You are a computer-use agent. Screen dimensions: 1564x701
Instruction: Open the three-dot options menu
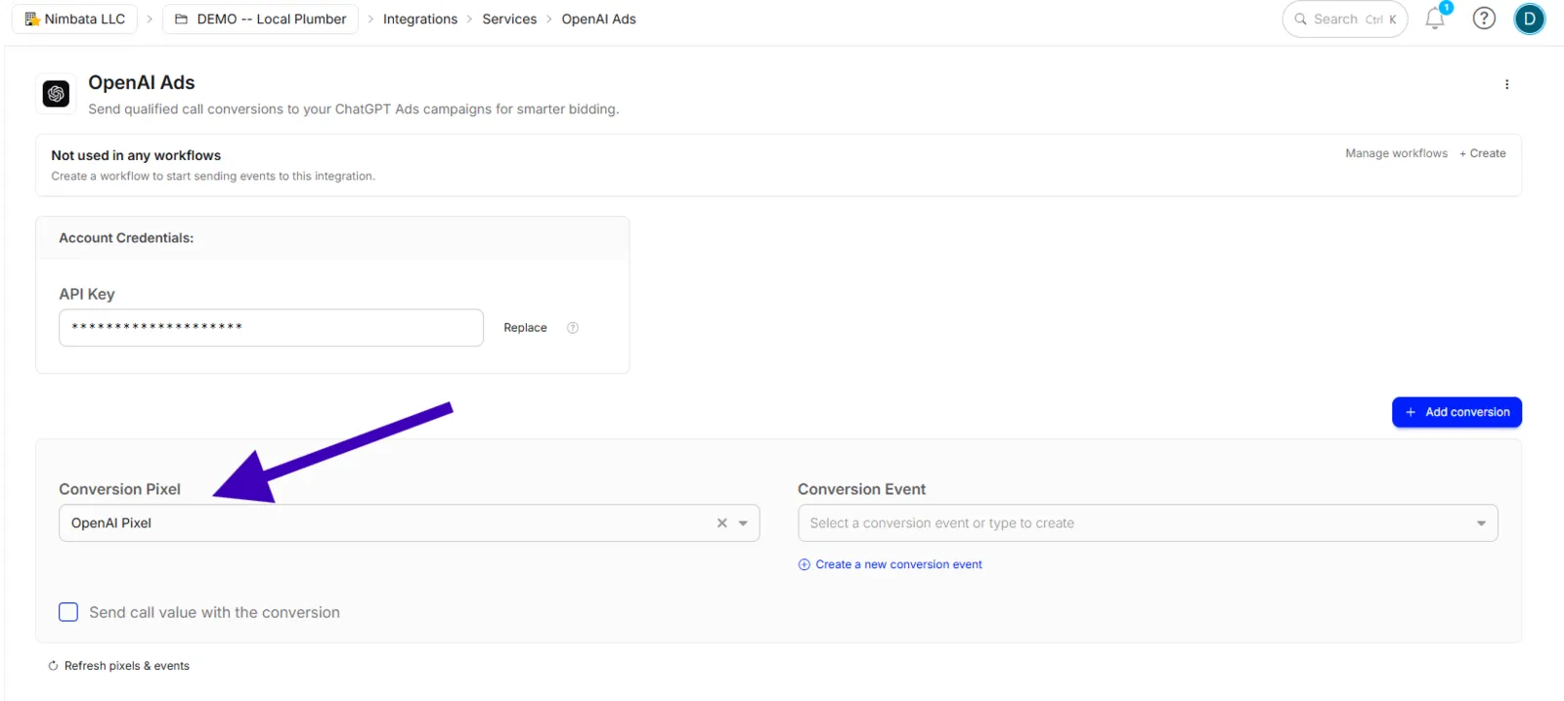coord(1506,85)
